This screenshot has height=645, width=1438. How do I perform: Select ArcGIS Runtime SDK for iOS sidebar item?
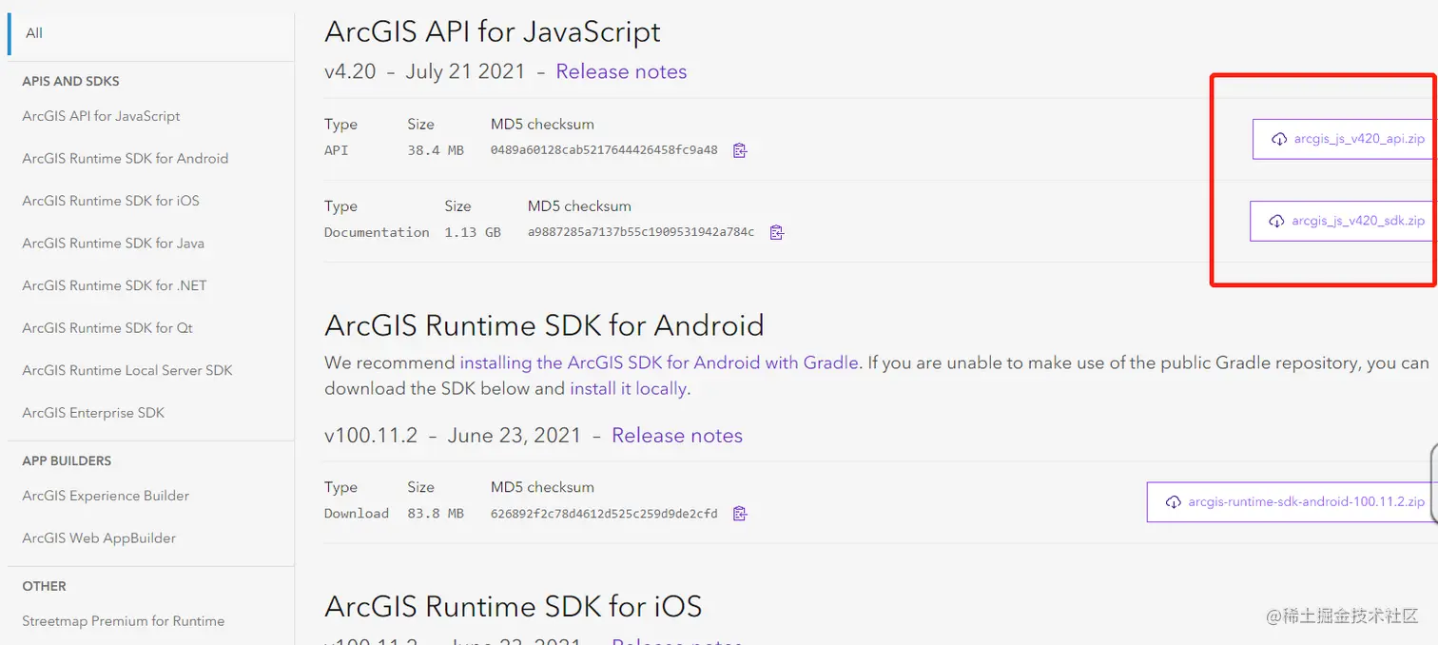(110, 201)
